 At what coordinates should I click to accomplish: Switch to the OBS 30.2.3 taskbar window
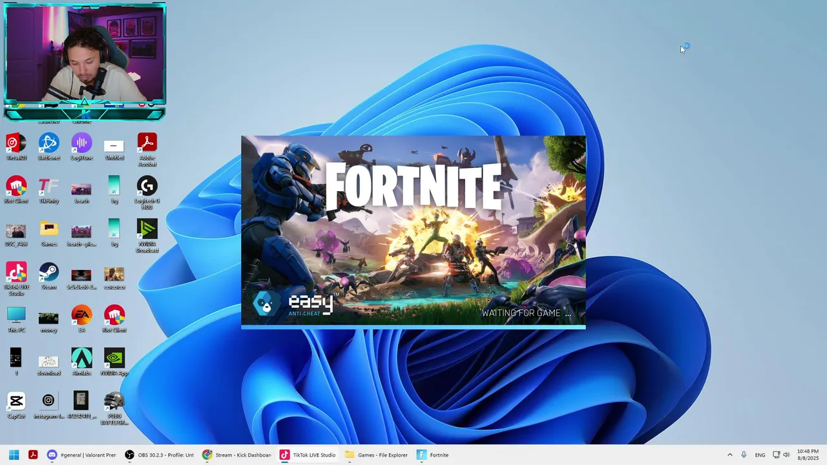point(160,455)
